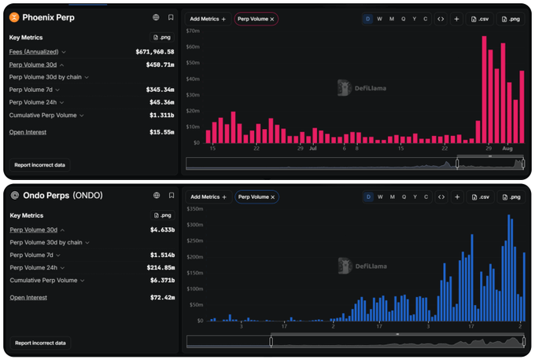Select yearly (Y) interval on Ondo chart
The image size is (535, 360).
415,197
